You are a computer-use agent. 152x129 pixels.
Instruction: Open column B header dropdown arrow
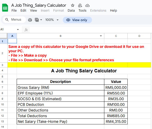(x=101, y=36)
